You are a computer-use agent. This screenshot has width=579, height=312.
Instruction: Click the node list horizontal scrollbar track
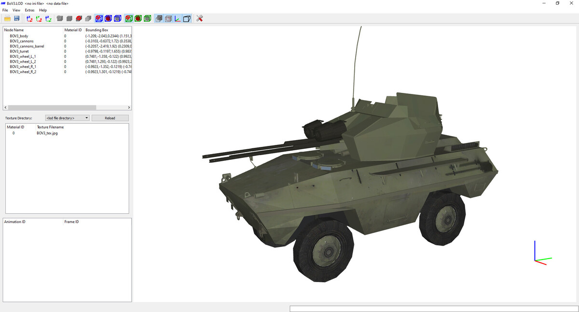tap(96, 107)
